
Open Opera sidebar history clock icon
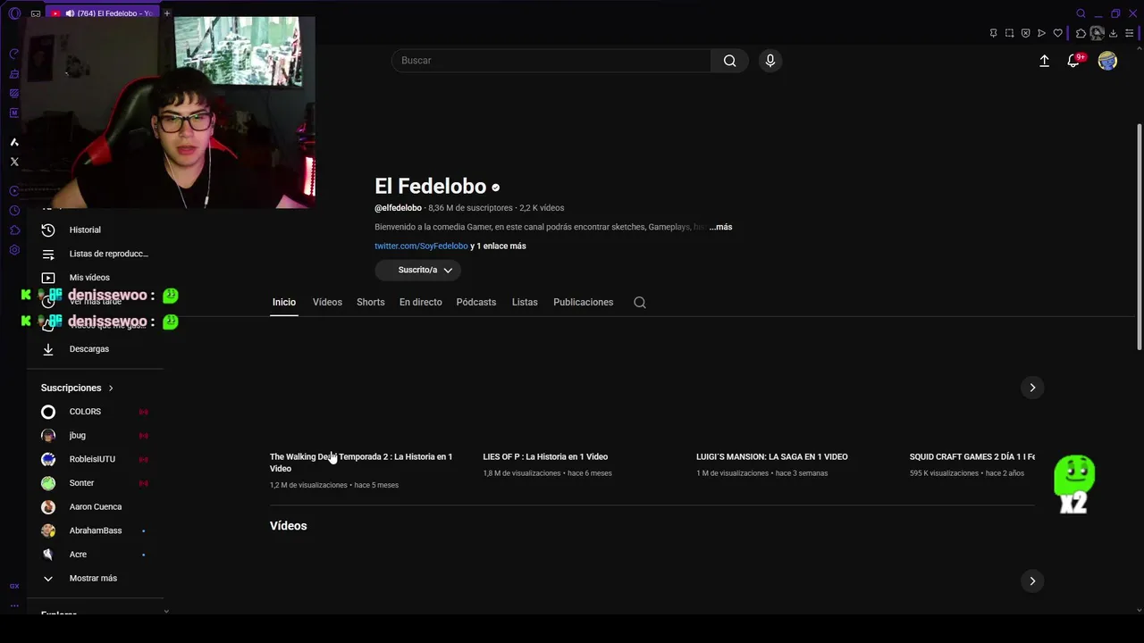click(14, 211)
